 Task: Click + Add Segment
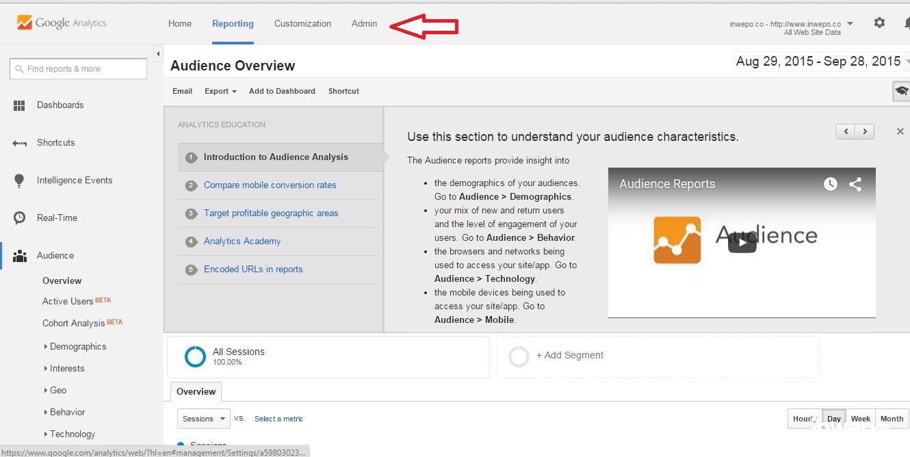pyautogui.click(x=570, y=356)
